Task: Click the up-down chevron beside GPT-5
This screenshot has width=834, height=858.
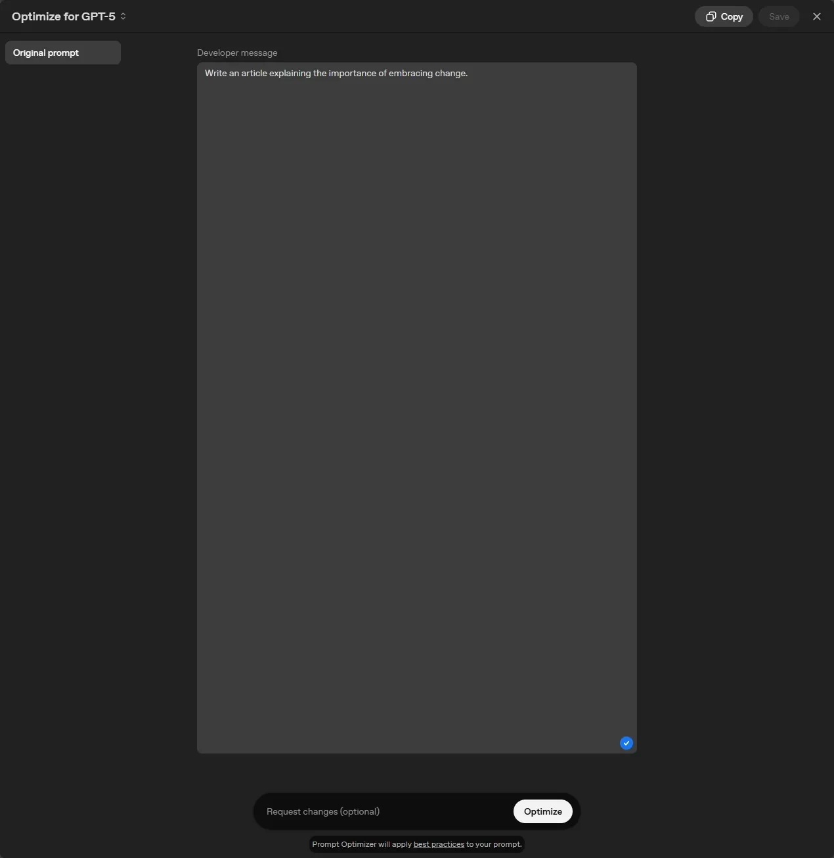Action: tap(123, 16)
